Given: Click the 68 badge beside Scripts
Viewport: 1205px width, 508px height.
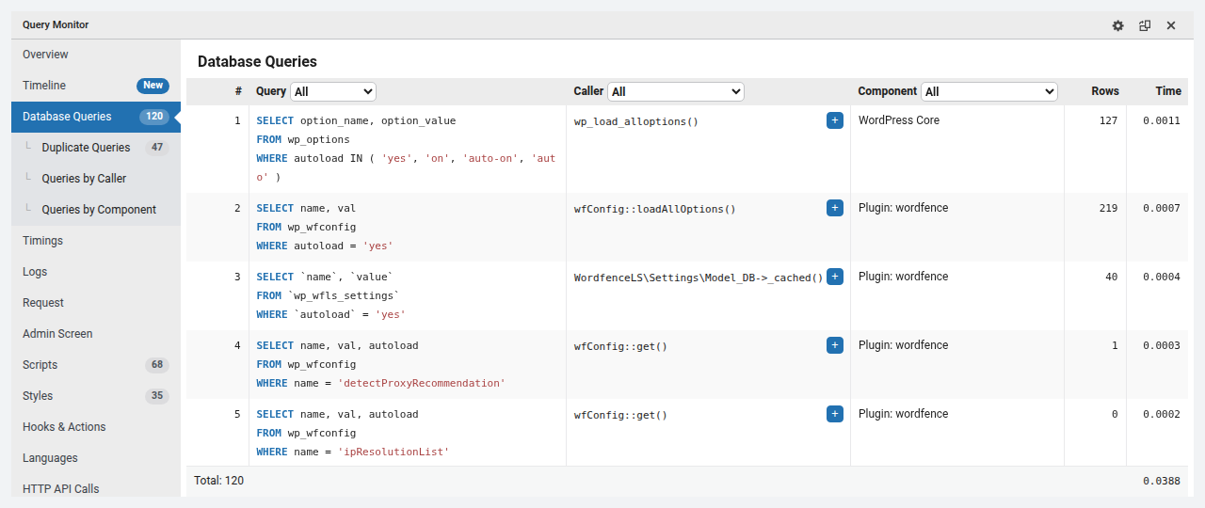Looking at the screenshot, I should click(x=157, y=365).
